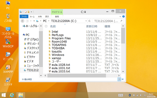Image resolution: width=157 pixels, height=98 pixels.
Task: Select PC in the navigation pane
Action: (x=26, y=35)
